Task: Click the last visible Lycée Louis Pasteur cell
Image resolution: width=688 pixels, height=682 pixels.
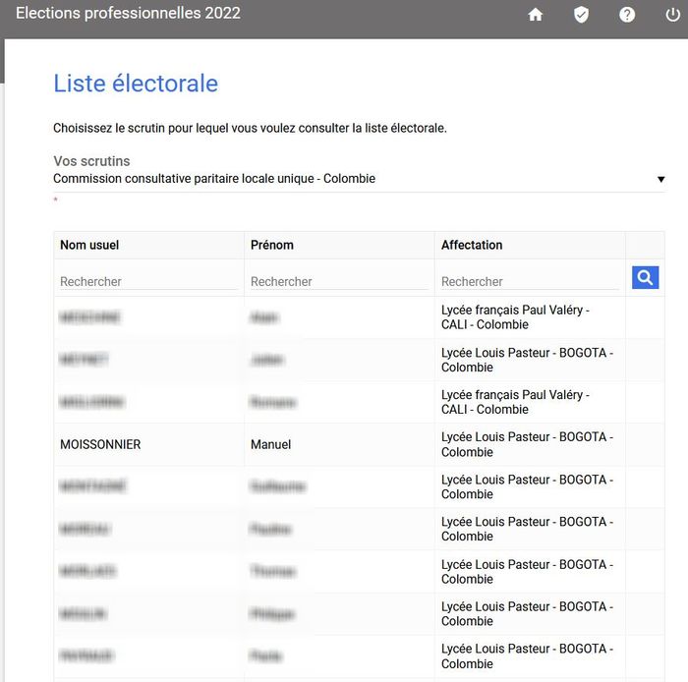Action: (527, 656)
